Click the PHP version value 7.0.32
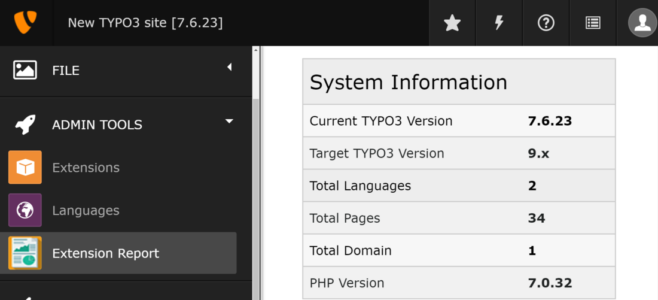Image resolution: width=658 pixels, height=300 pixels. coord(550,283)
